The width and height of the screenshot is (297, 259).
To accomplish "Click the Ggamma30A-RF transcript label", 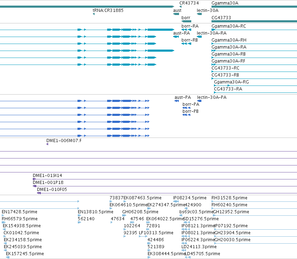I will (x=228, y=61).
